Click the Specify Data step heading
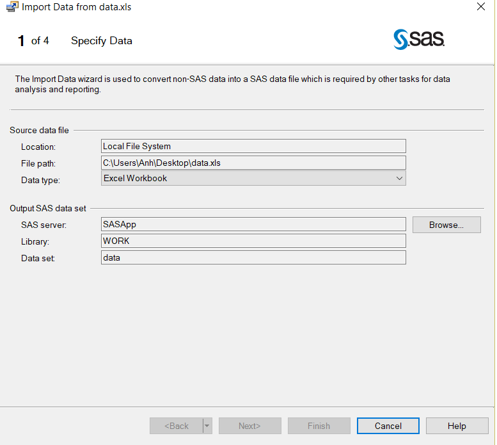This screenshot has width=497, height=445. 102,41
